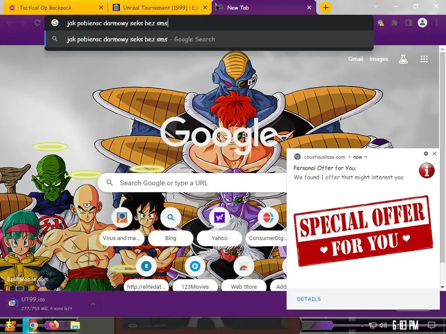The height and width of the screenshot is (334, 446).
Task: Collapse the notification with the chevron
Action: (x=366, y=157)
